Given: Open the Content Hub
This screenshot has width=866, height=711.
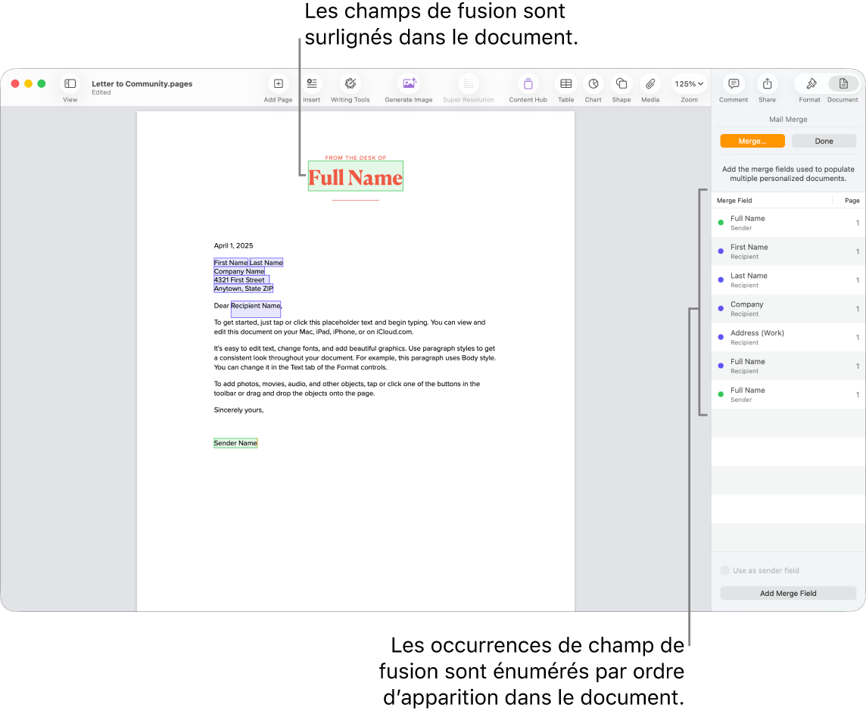Looking at the screenshot, I should tap(527, 83).
